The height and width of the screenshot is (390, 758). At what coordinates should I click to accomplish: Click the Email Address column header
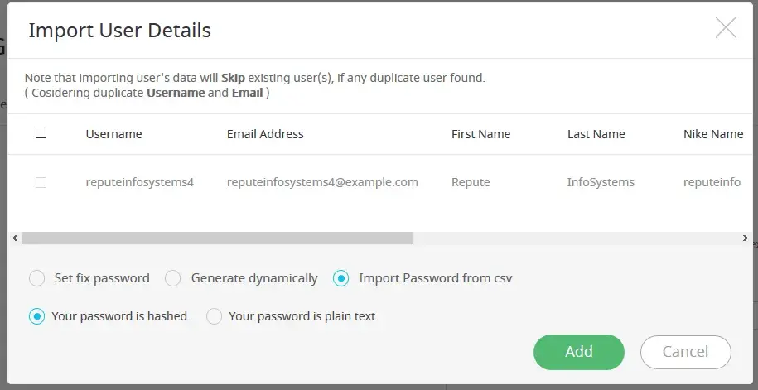265,134
